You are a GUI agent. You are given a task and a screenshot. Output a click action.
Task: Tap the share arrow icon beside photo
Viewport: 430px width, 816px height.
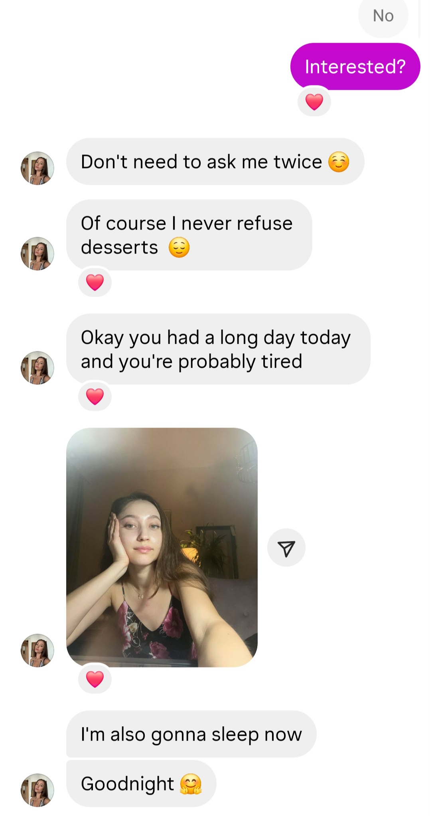click(286, 548)
